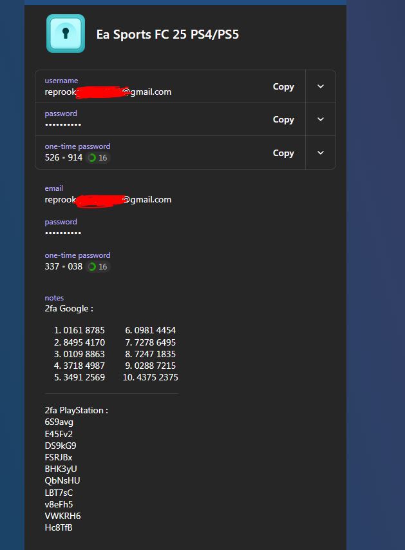Select PlayStation code 6S9avg
Screen dimensions: 405x550
point(59,422)
